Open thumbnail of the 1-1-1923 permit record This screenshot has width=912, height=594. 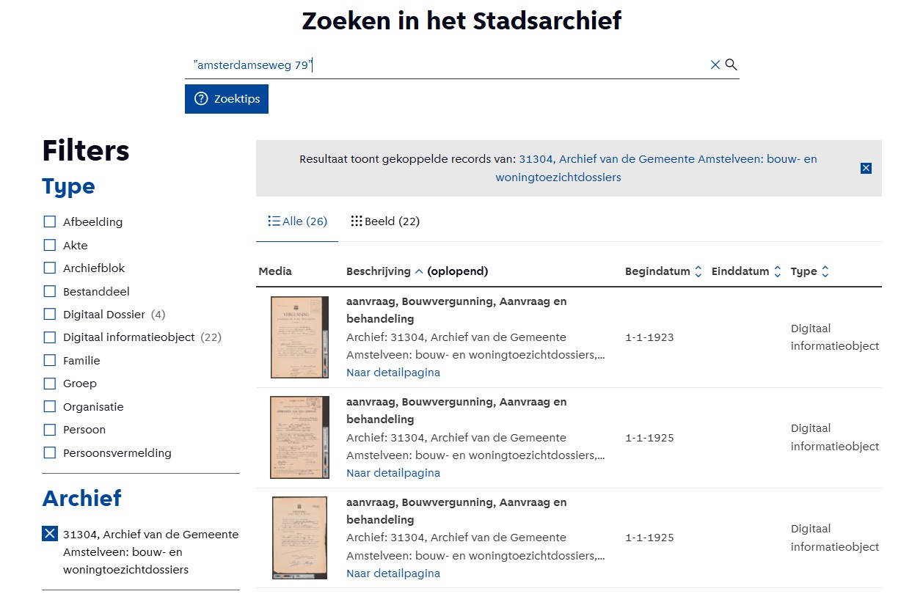(299, 337)
